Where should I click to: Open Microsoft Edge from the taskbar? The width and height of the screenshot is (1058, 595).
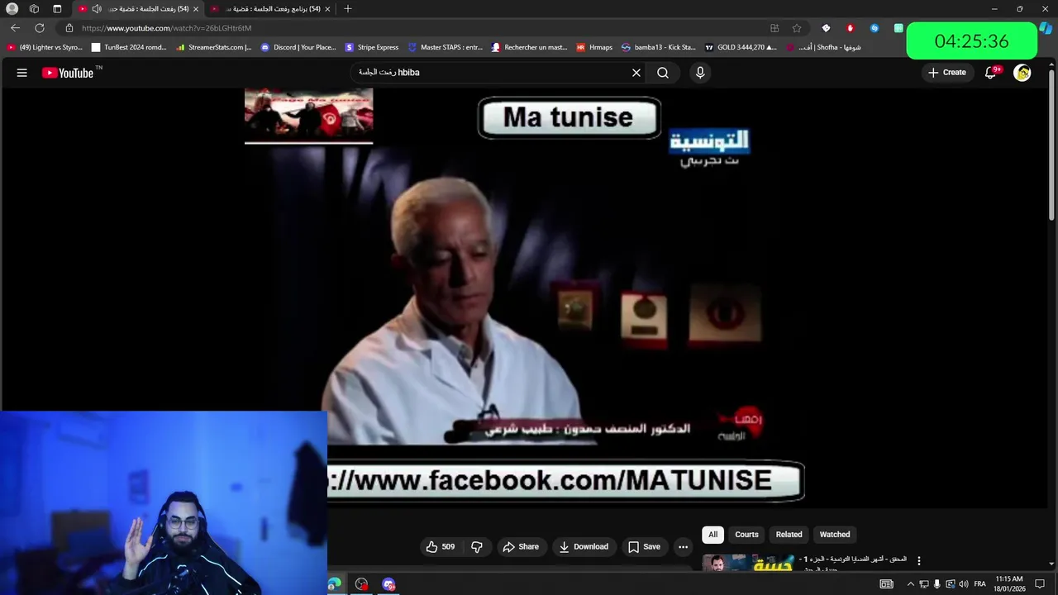point(334,584)
